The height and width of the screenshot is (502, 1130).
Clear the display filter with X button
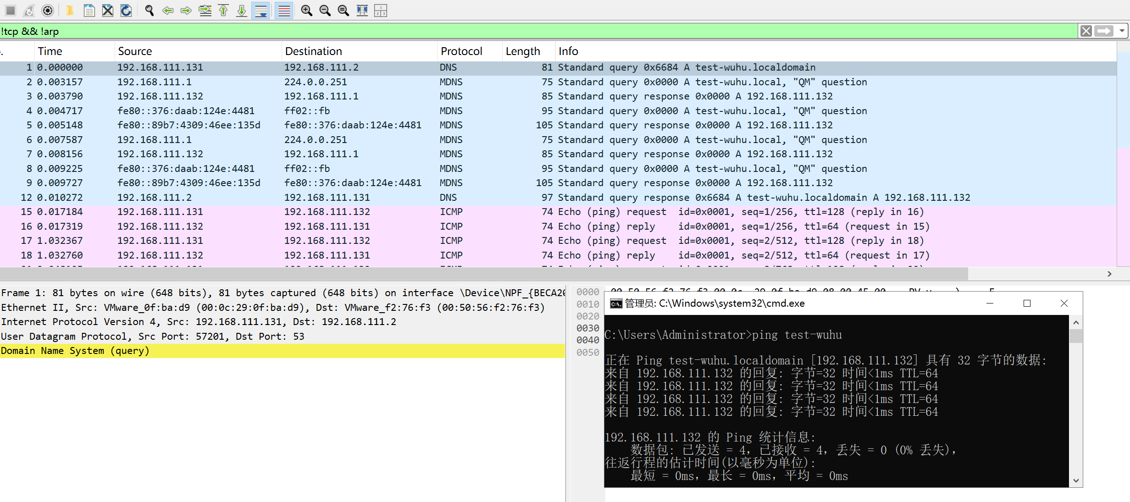(x=1086, y=31)
